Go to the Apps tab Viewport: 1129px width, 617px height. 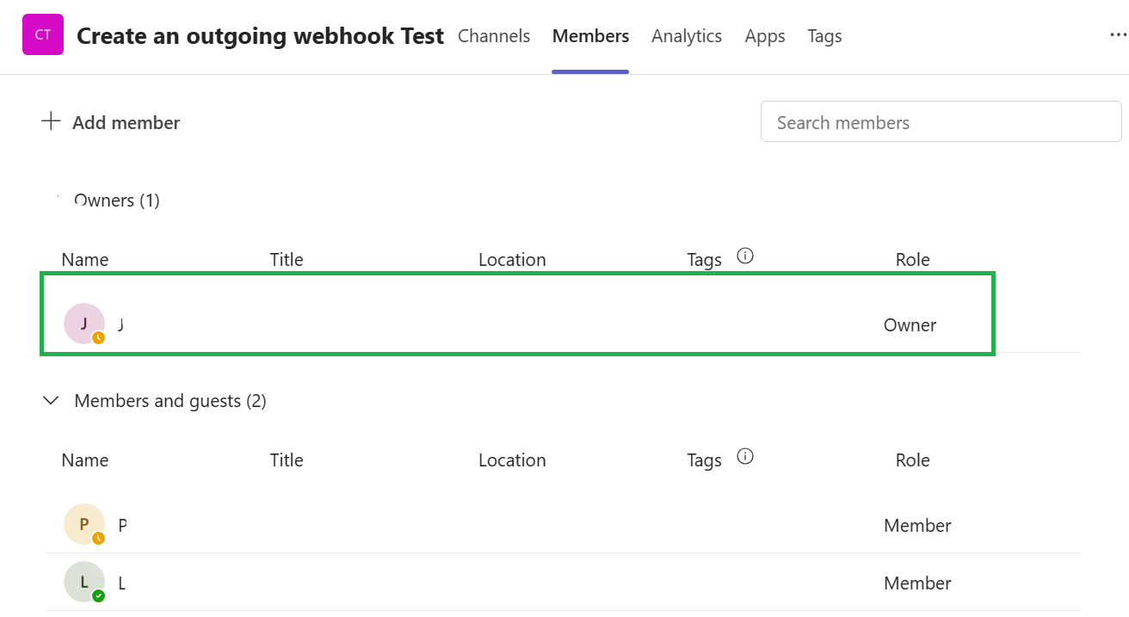[765, 36]
